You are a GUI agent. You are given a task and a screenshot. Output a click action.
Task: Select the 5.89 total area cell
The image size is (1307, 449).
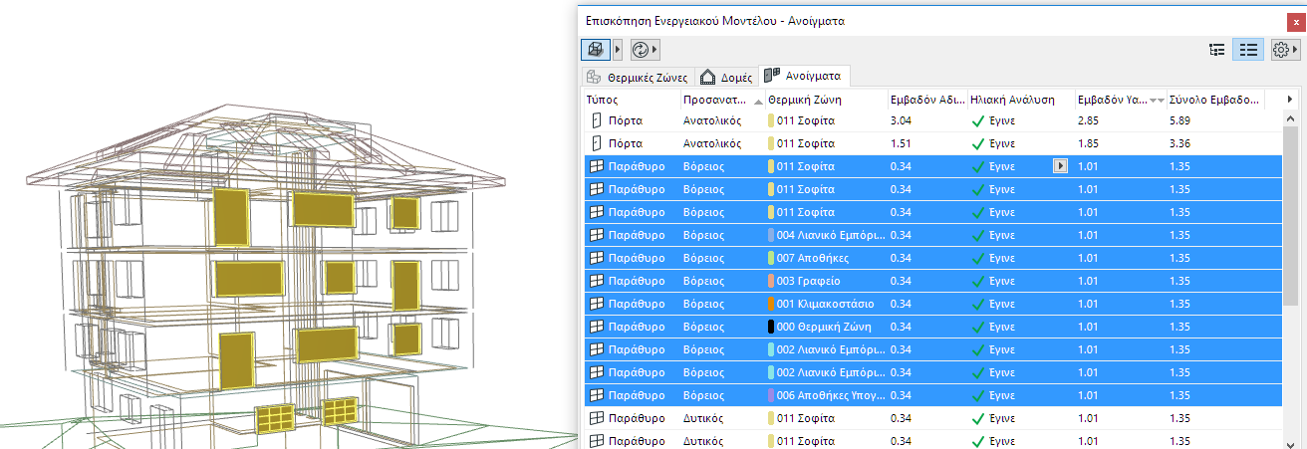(x=1180, y=120)
